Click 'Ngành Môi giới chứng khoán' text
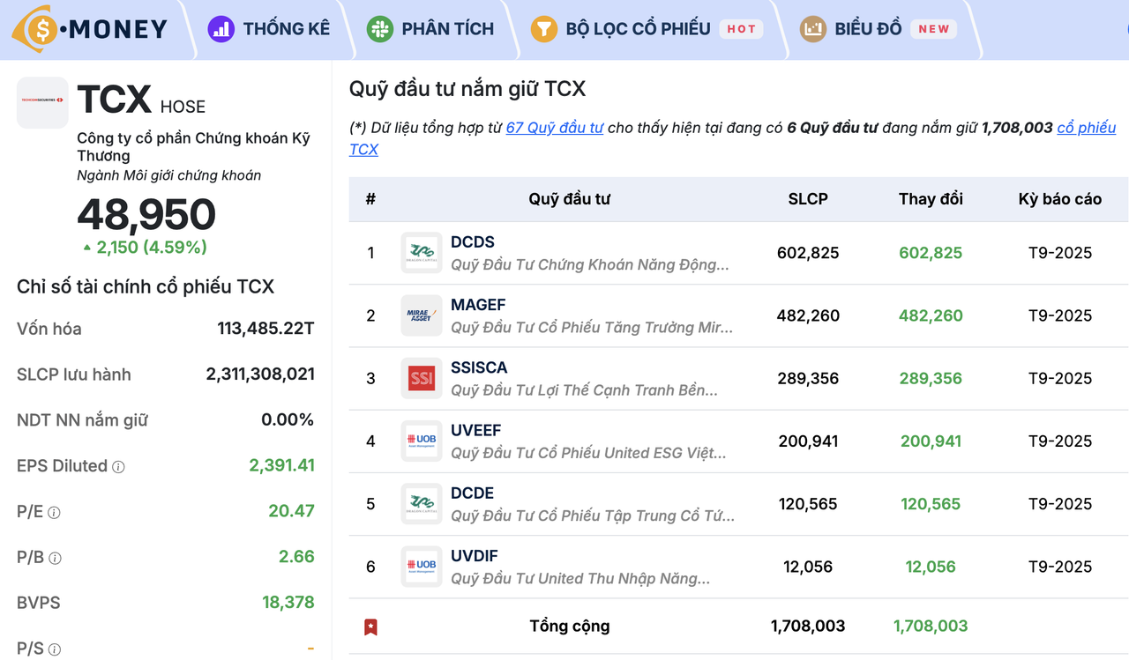The image size is (1129, 660). (x=168, y=175)
